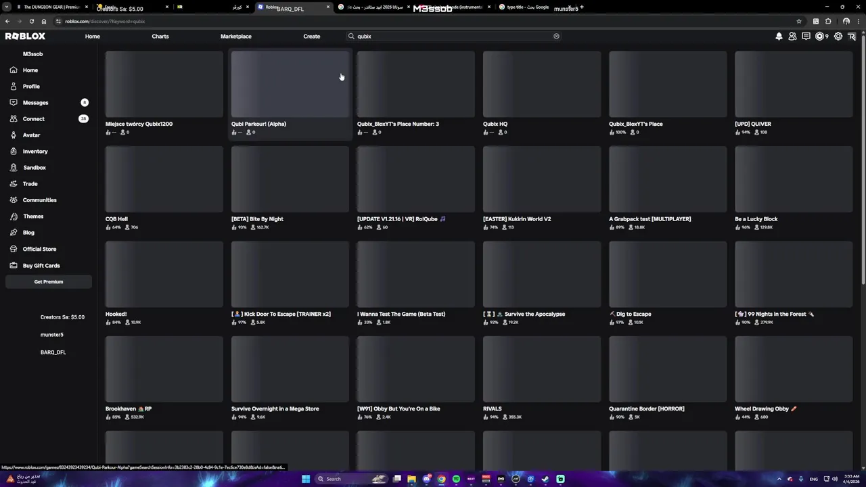
Task: Click the munster5 sidebar text
Action: click(x=52, y=335)
